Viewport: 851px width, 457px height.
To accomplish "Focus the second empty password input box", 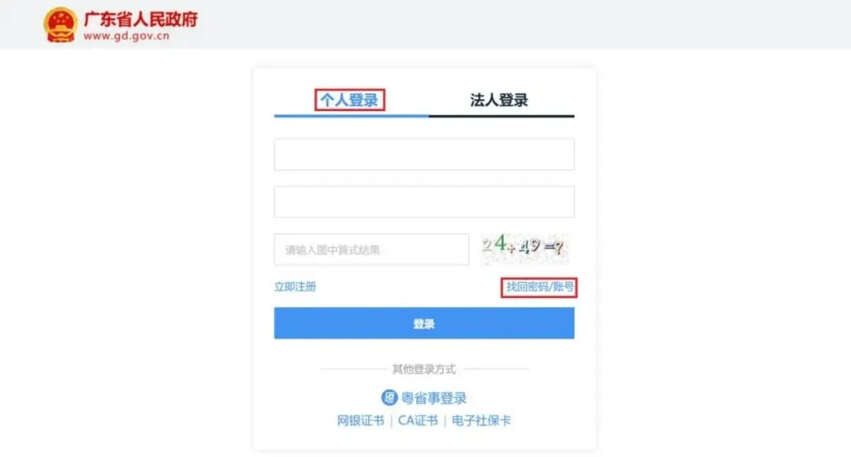I will [x=424, y=202].
